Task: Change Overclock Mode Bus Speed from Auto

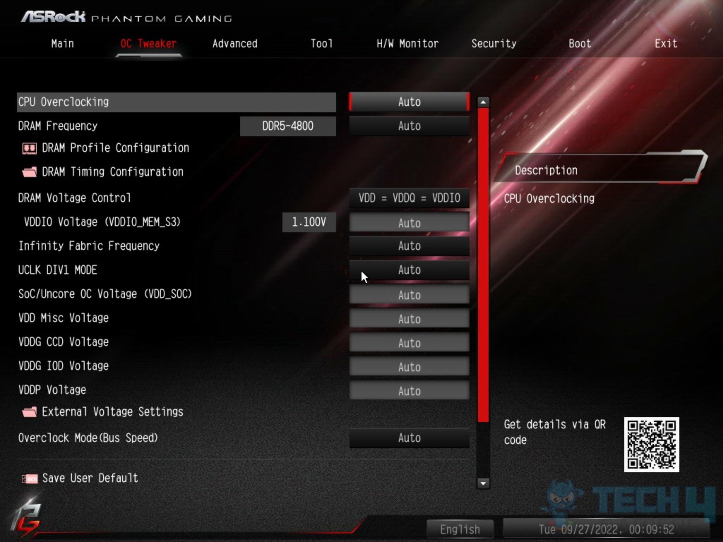Action: pos(409,438)
